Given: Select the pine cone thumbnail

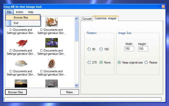Looking at the screenshot, I should 52,63.
